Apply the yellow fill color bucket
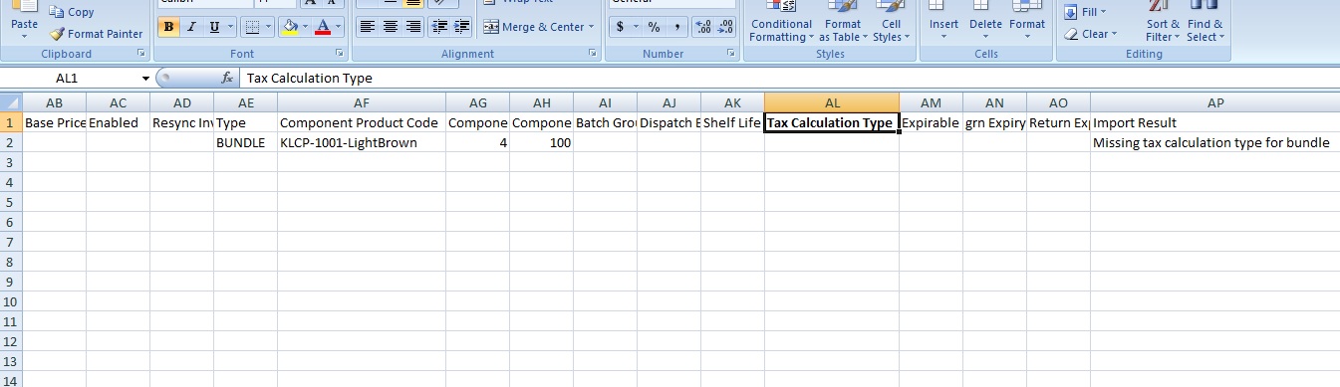The height and width of the screenshot is (387, 1340). click(289, 27)
